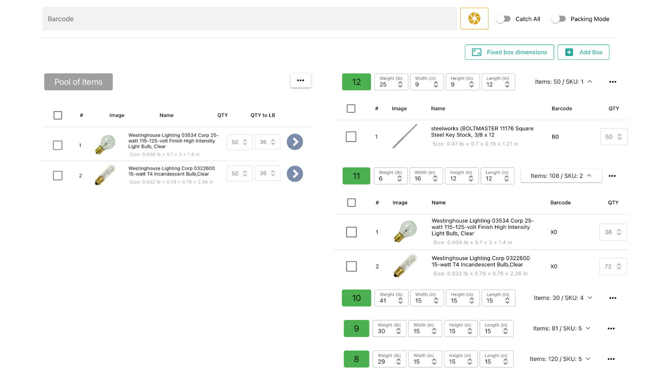Viewport: 669px width, 376px height.
Task: Click the Add Box button
Action: pos(583,52)
